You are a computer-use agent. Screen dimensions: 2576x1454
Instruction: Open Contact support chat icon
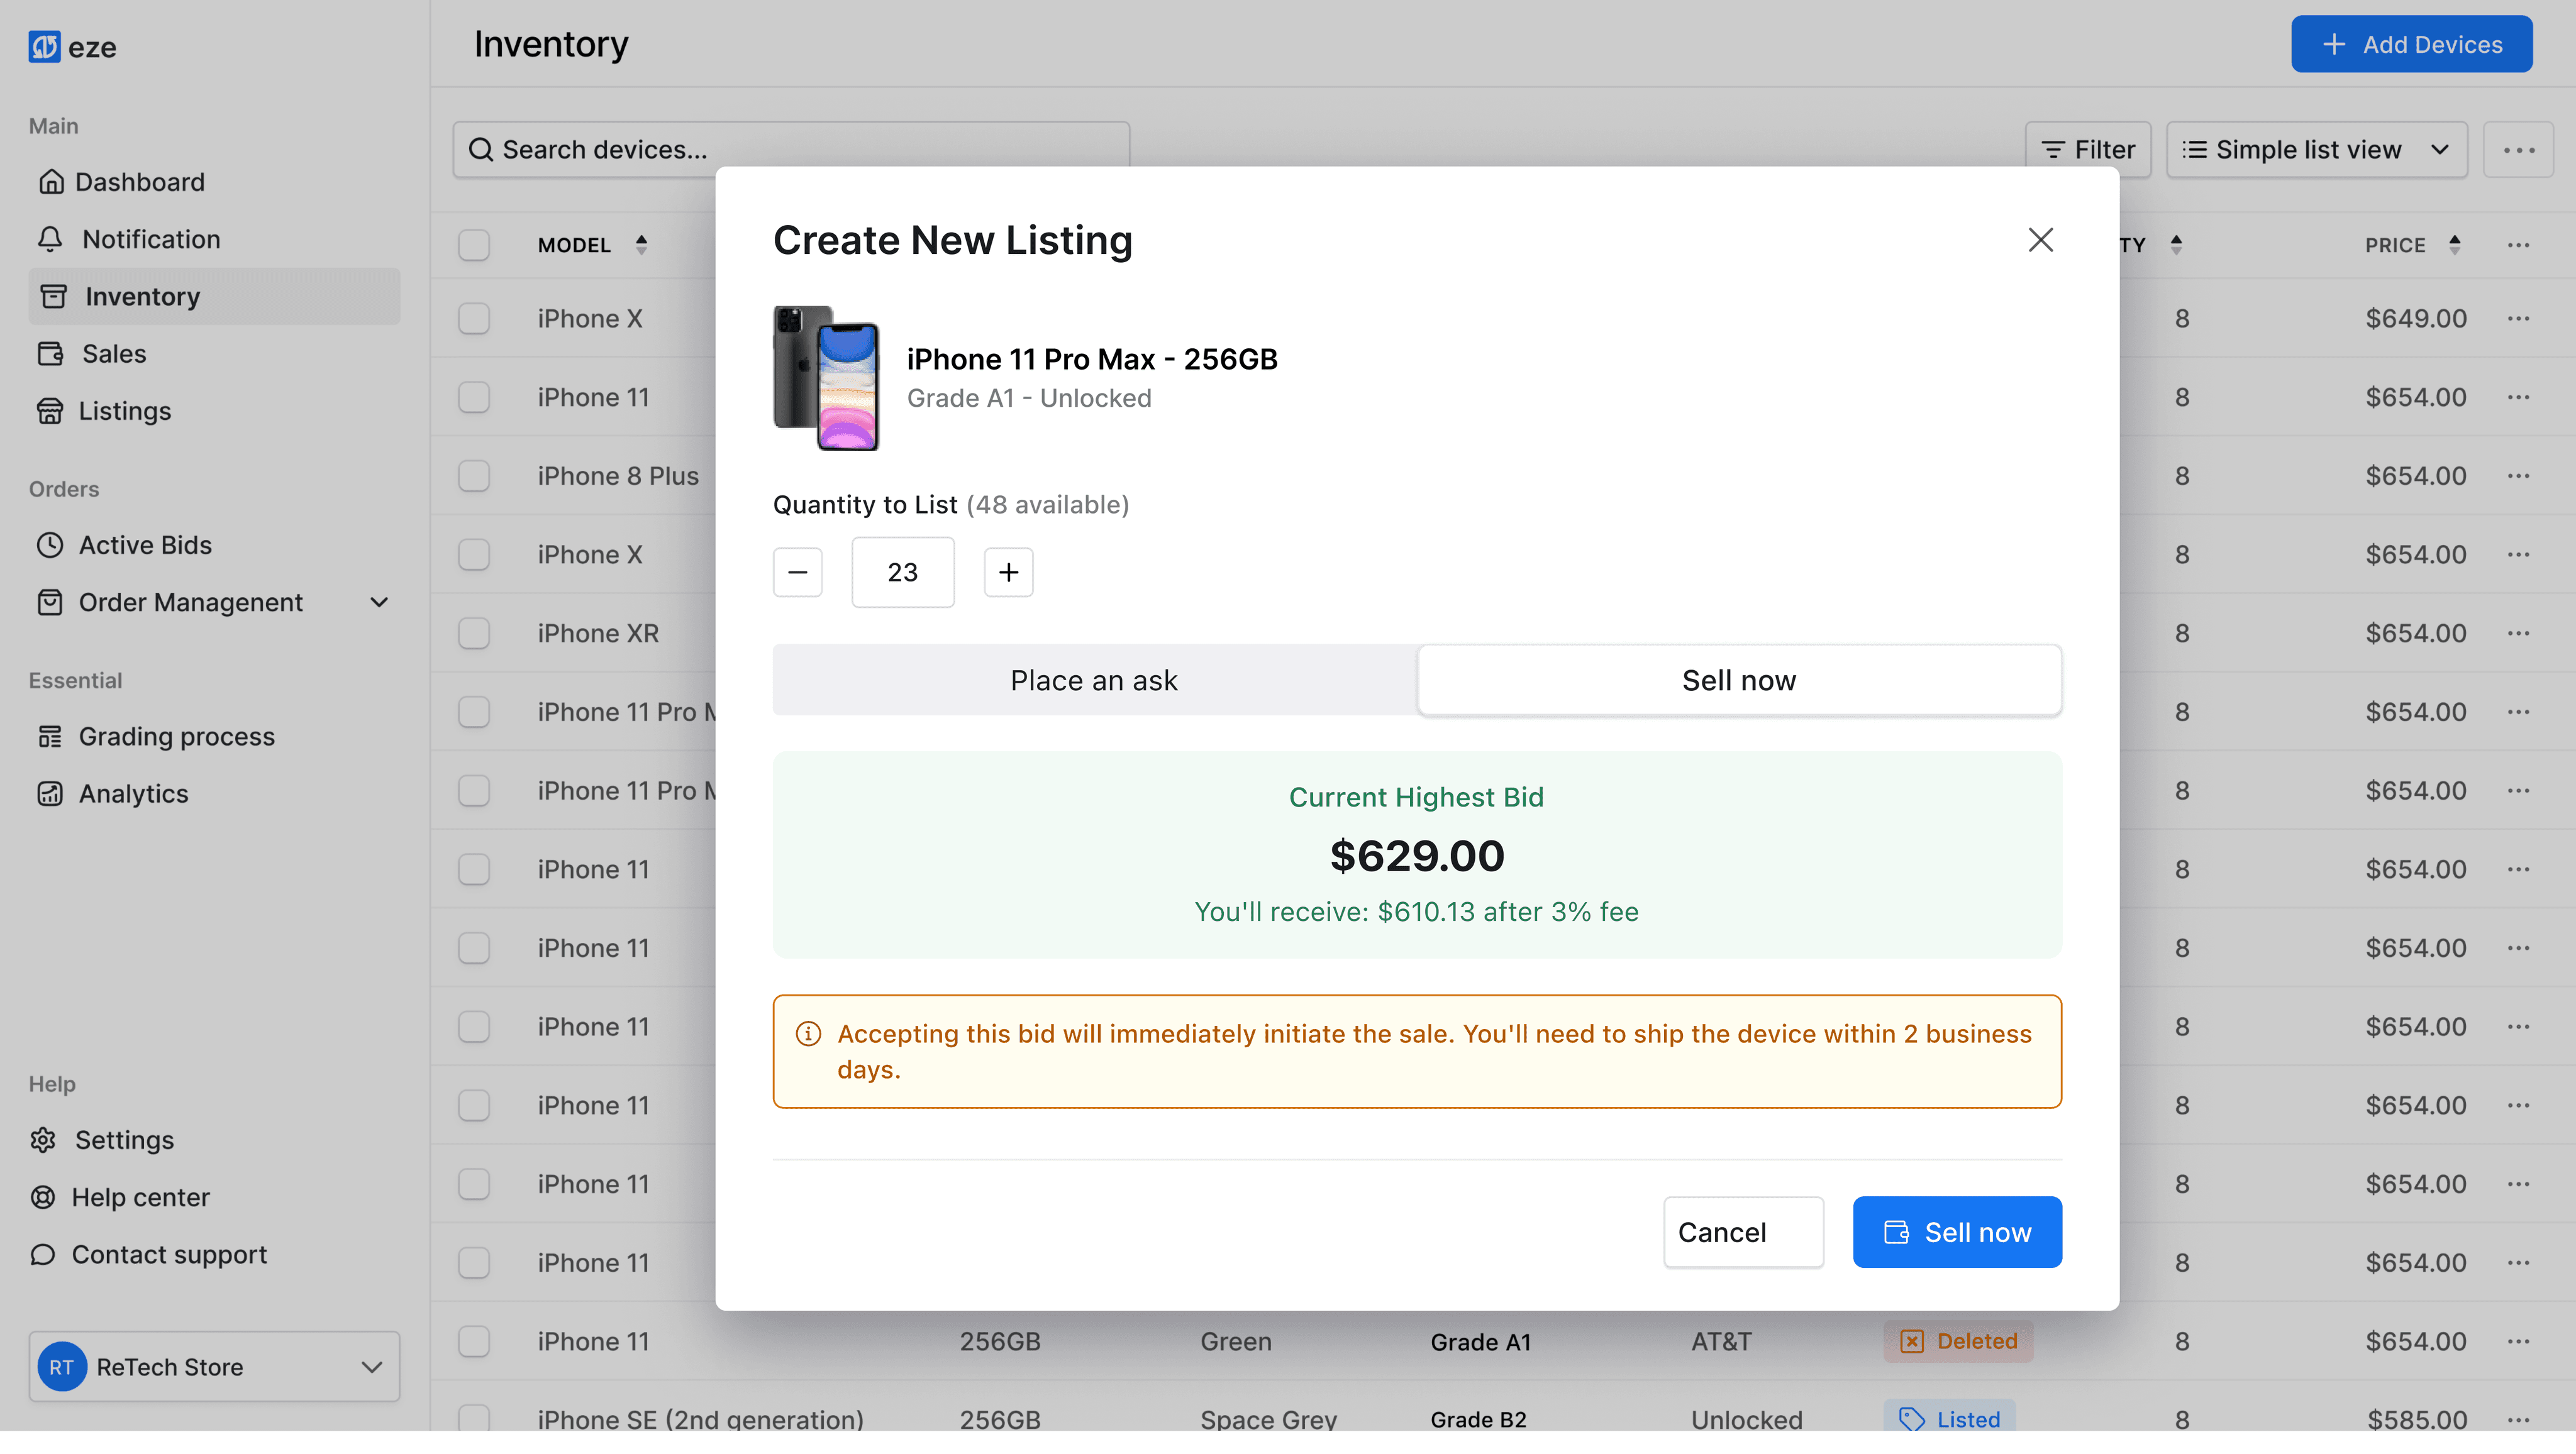[43, 1255]
